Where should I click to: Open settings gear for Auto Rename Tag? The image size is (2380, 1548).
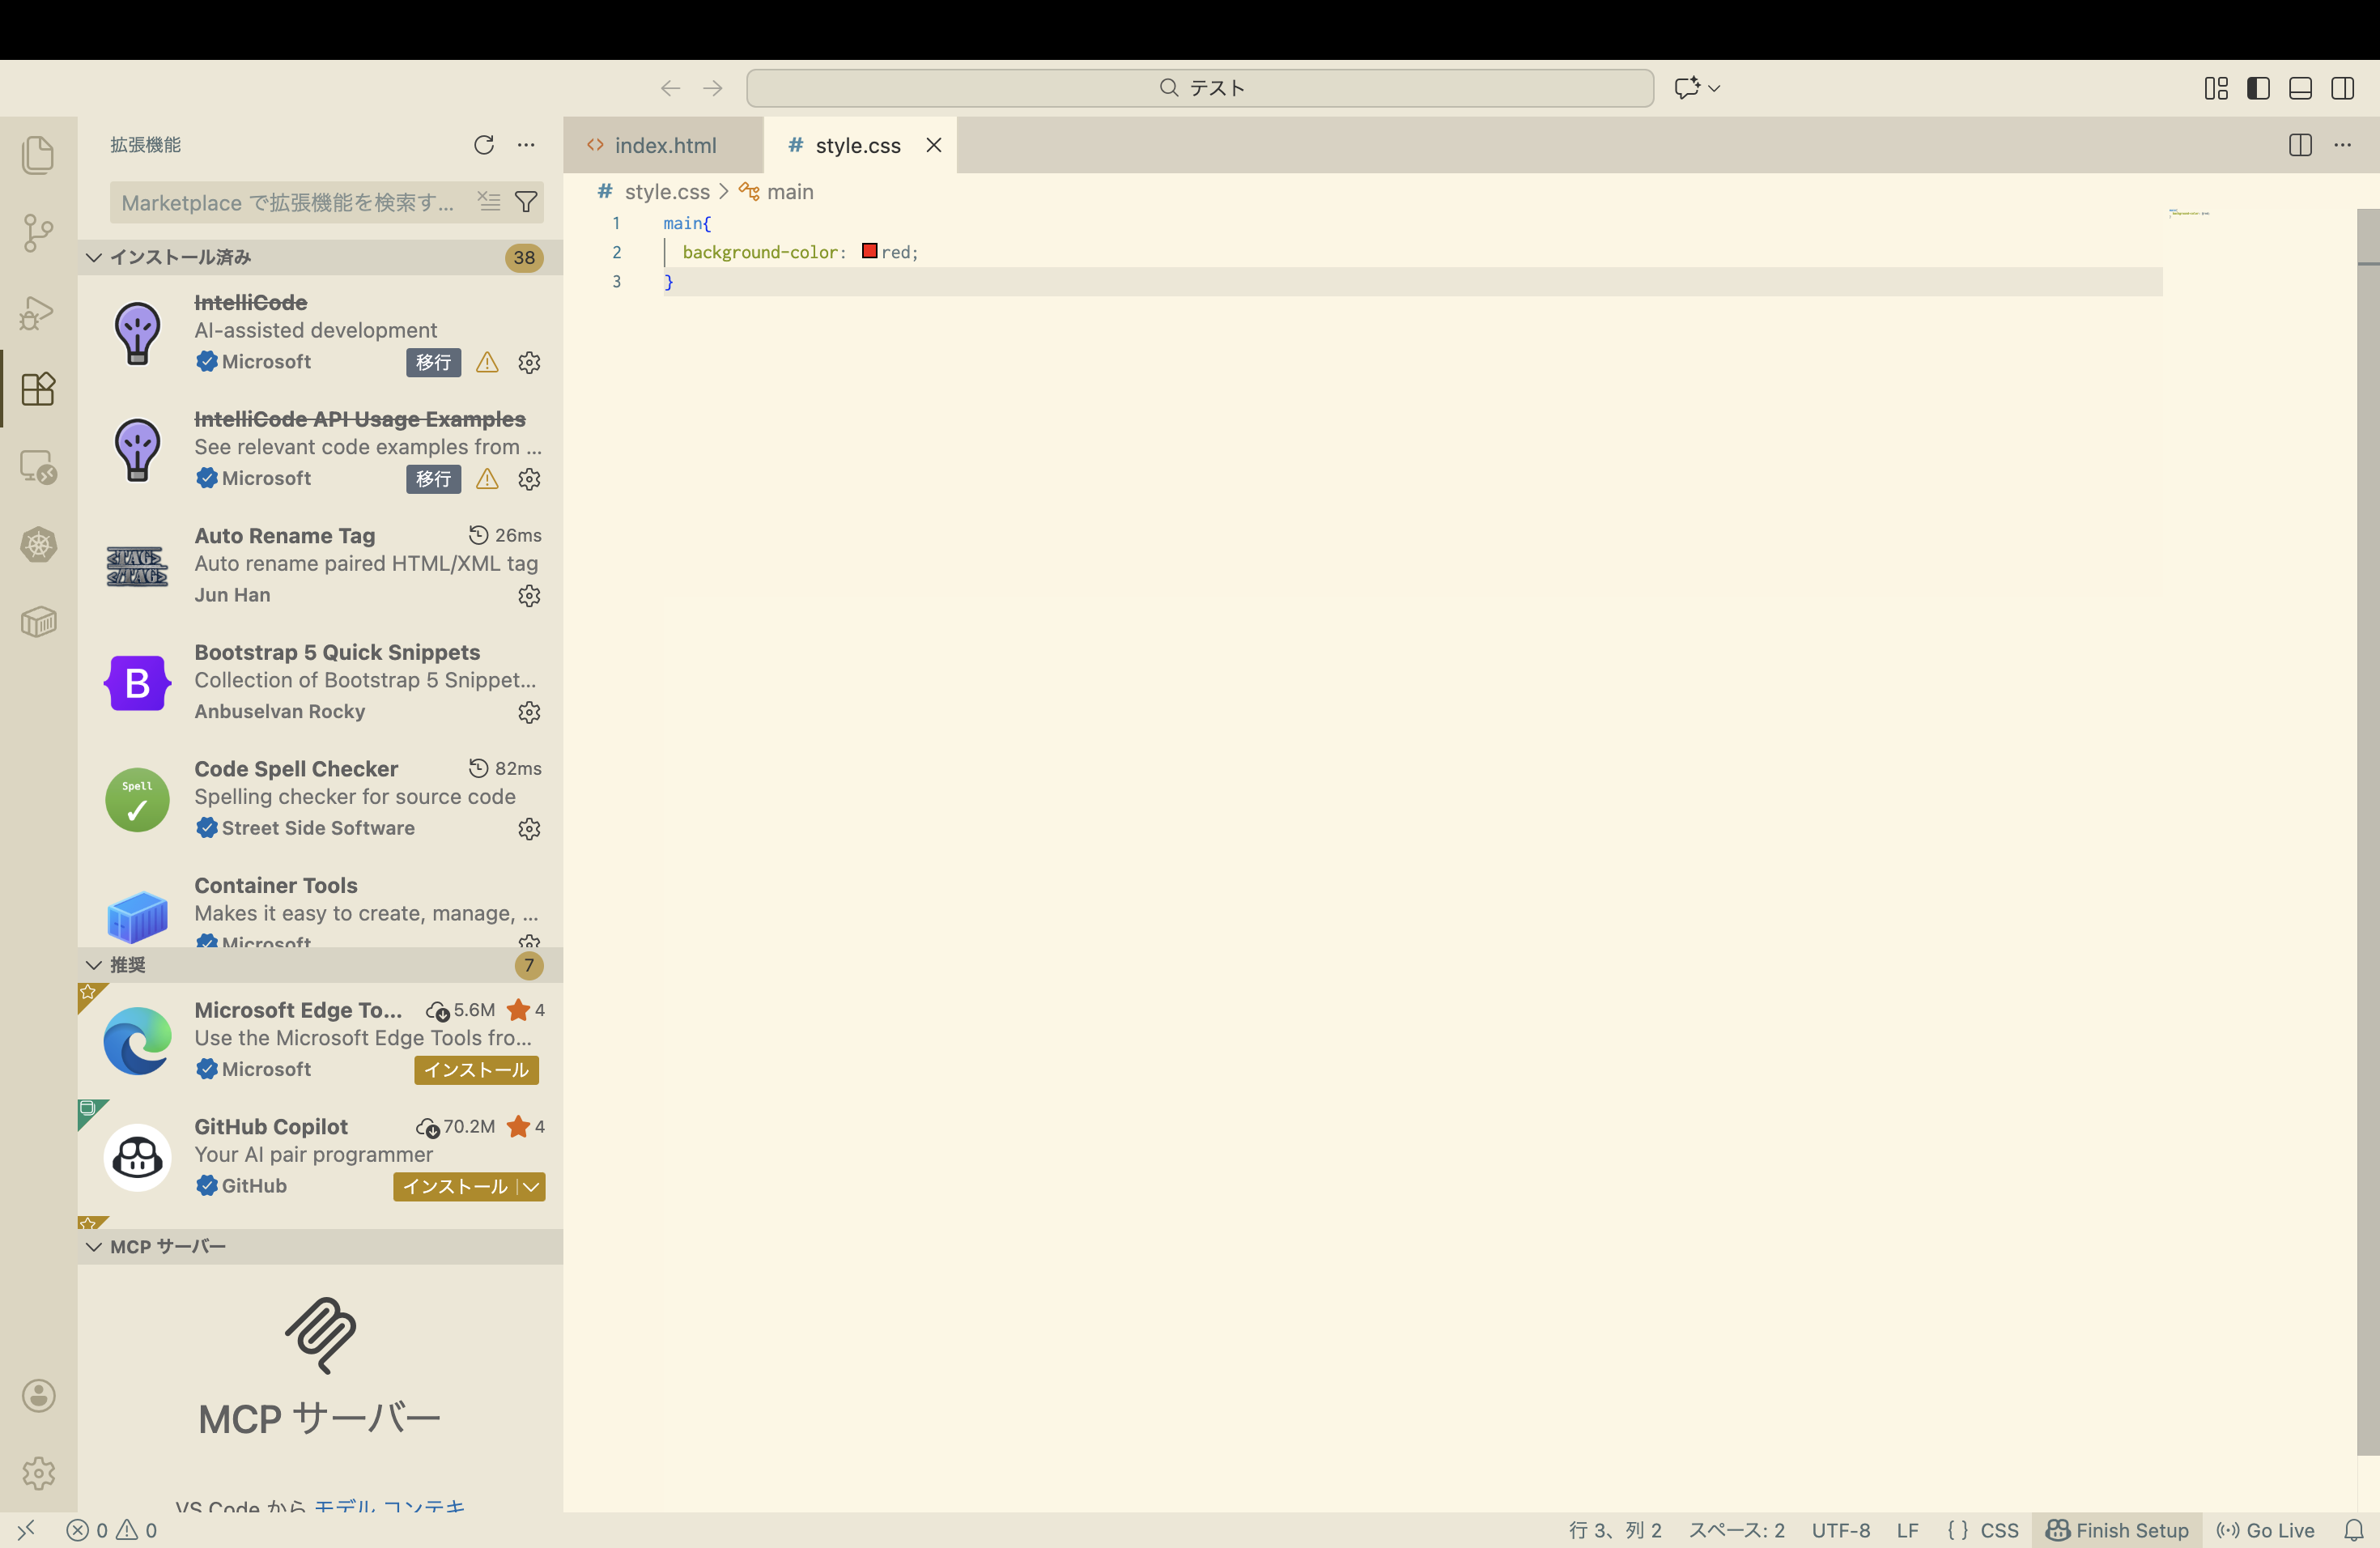click(529, 596)
